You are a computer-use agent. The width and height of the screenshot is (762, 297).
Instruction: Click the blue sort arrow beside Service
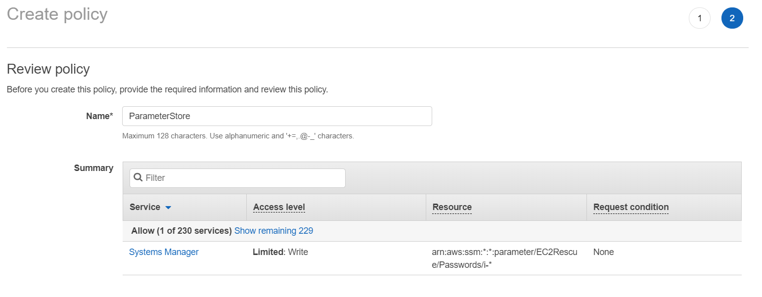[x=168, y=208]
